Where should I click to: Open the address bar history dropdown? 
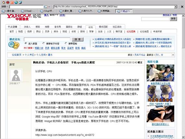point(176,7)
